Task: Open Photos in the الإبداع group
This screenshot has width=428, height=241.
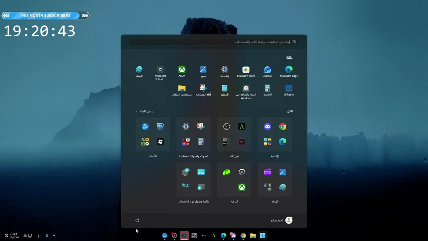Action: [x=283, y=172]
